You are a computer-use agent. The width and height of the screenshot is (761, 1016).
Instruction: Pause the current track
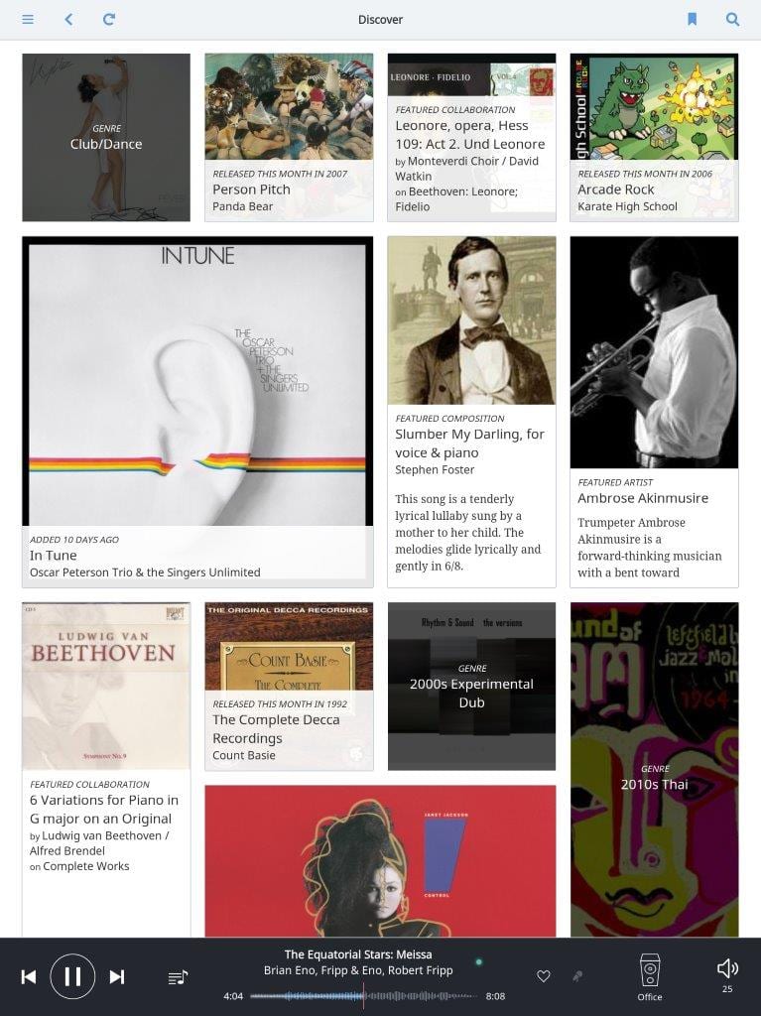point(72,976)
